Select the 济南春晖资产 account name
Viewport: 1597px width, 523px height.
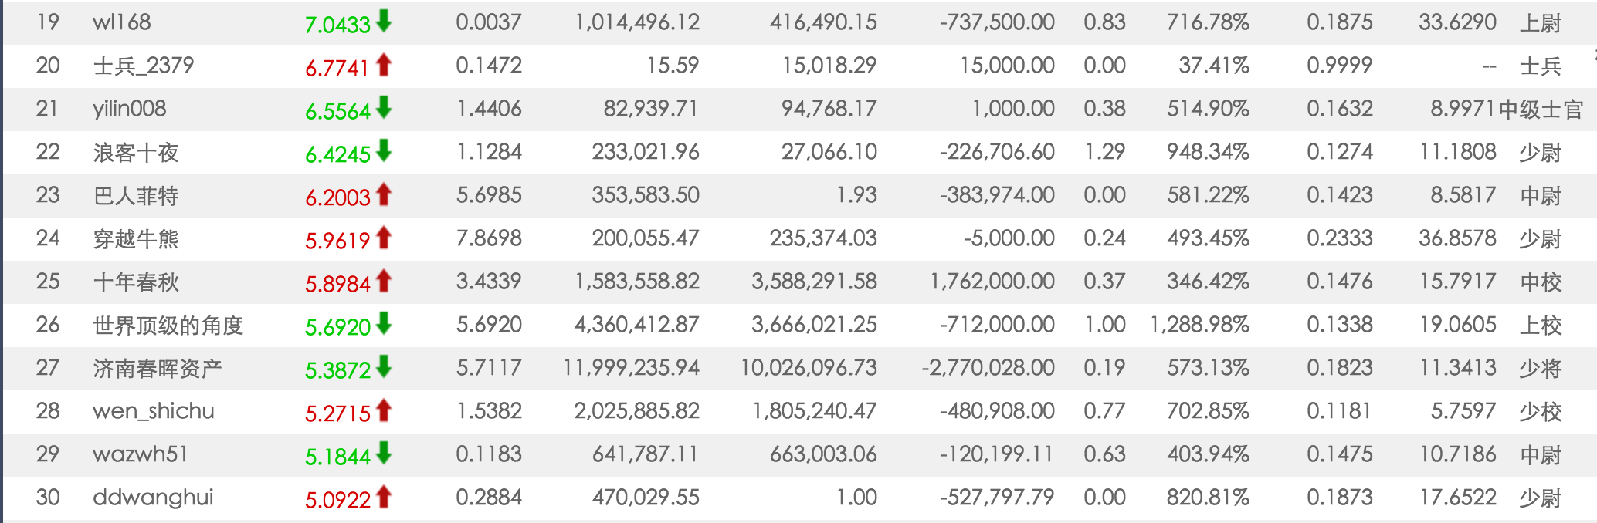(158, 368)
